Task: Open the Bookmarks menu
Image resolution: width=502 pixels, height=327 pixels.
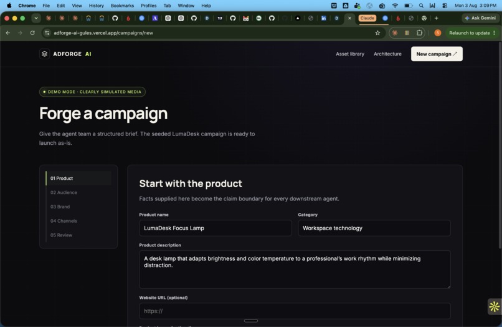Action: coord(122,6)
